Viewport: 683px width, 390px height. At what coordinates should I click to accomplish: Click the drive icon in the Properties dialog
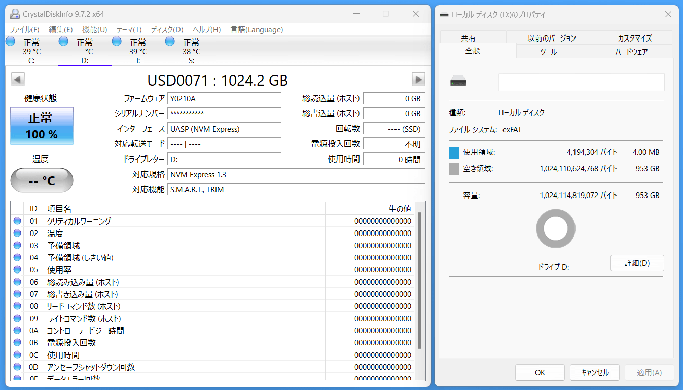pyautogui.click(x=458, y=82)
